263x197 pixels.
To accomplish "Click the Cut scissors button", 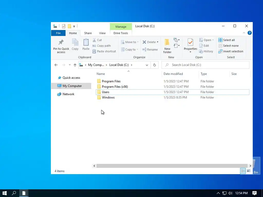I will (x=97, y=40).
